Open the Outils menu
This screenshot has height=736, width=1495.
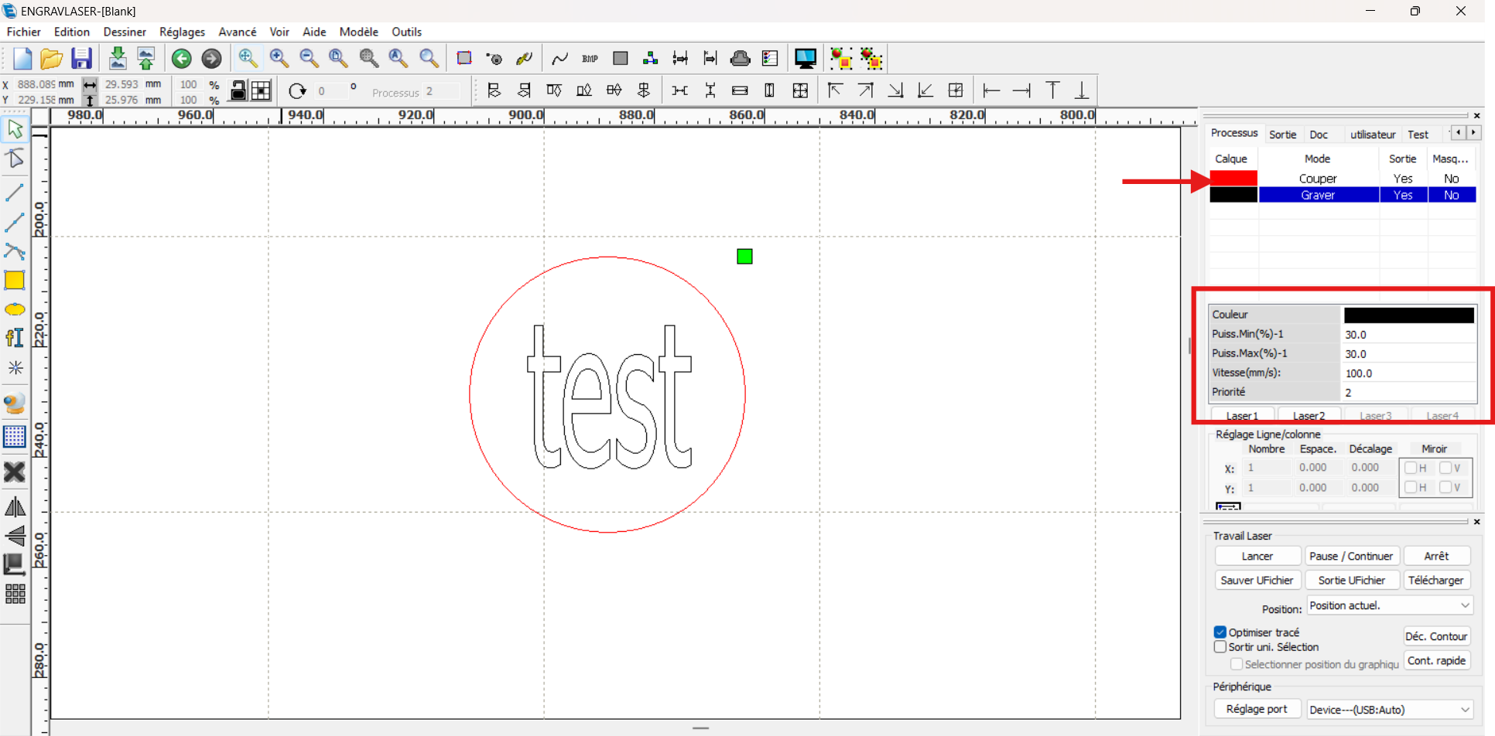click(406, 32)
